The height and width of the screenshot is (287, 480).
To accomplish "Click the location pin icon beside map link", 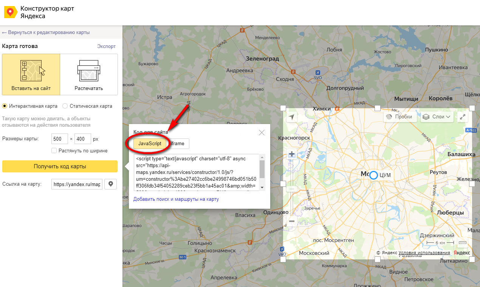I will point(111,184).
